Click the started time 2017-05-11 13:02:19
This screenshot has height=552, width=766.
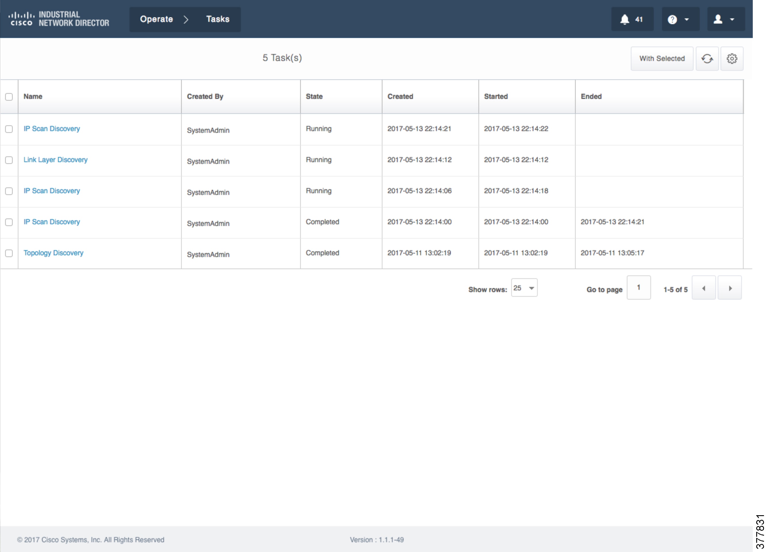516,253
